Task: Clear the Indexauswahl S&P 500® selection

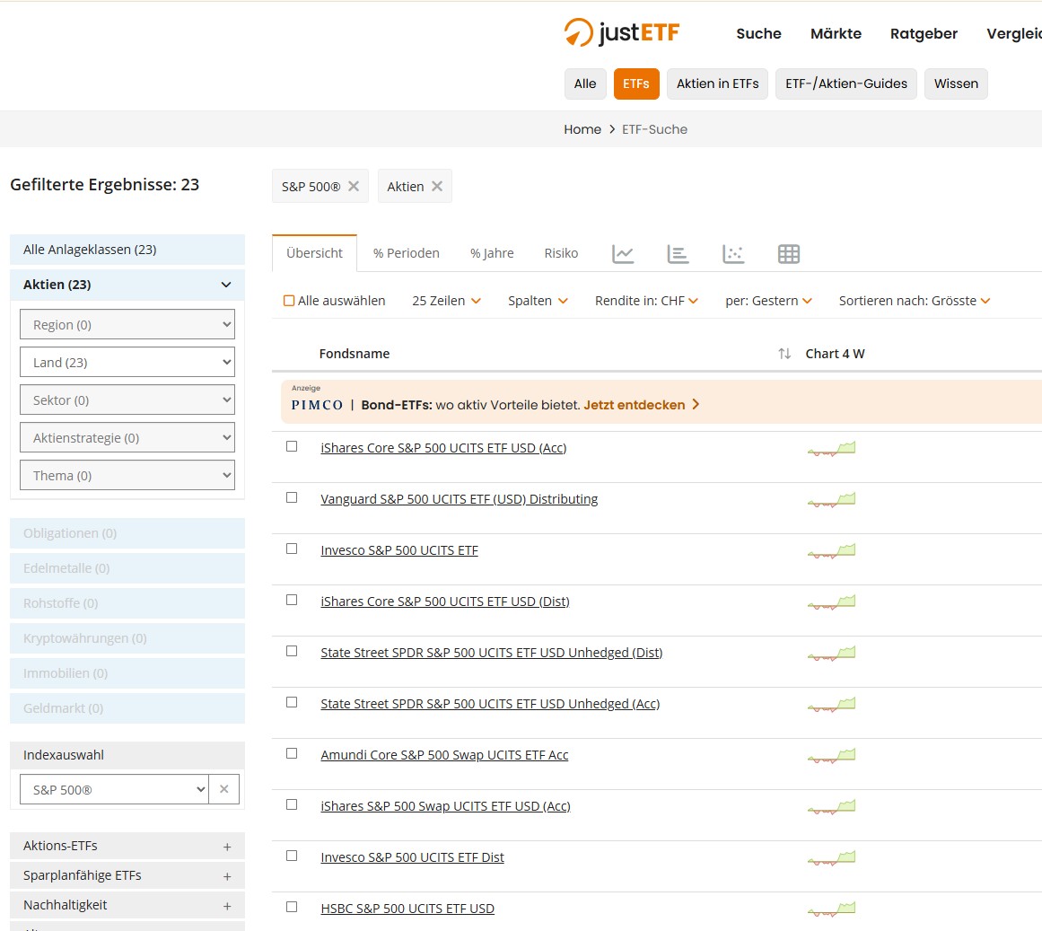Action: (224, 789)
